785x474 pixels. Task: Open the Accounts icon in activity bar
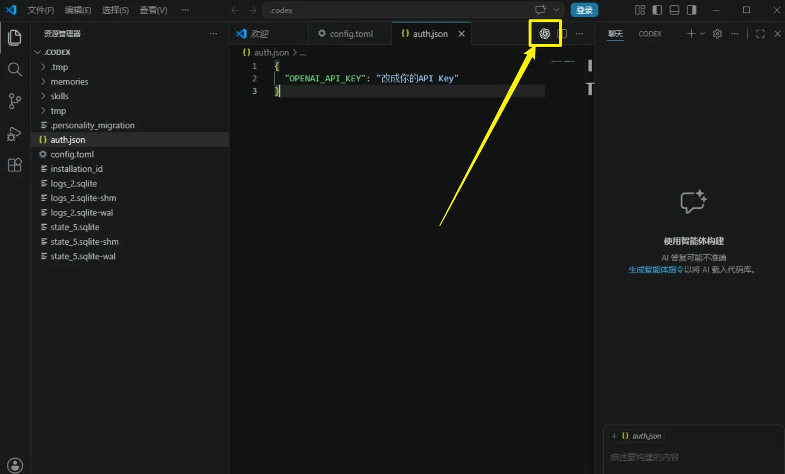coord(15,465)
